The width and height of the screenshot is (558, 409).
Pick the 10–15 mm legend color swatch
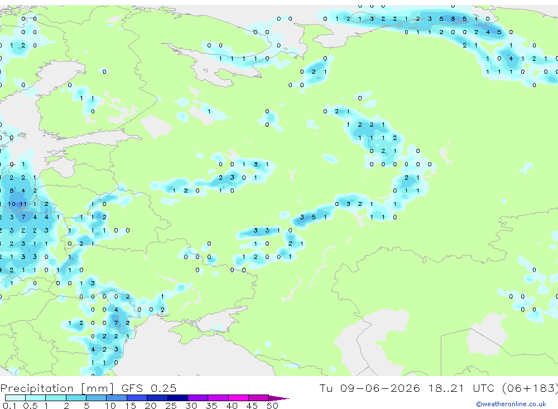117,398
